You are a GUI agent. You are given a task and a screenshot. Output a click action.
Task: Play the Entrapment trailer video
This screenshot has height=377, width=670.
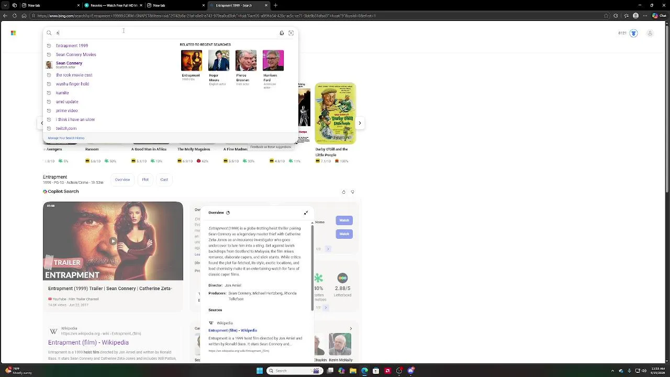click(113, 241)
